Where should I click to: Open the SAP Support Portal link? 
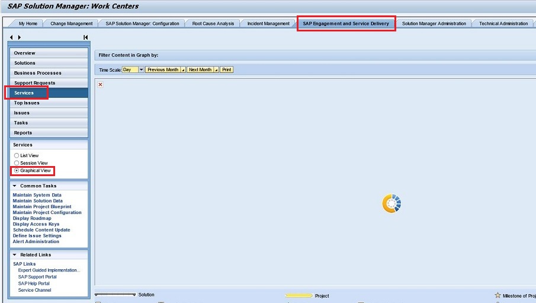[37, 277]
